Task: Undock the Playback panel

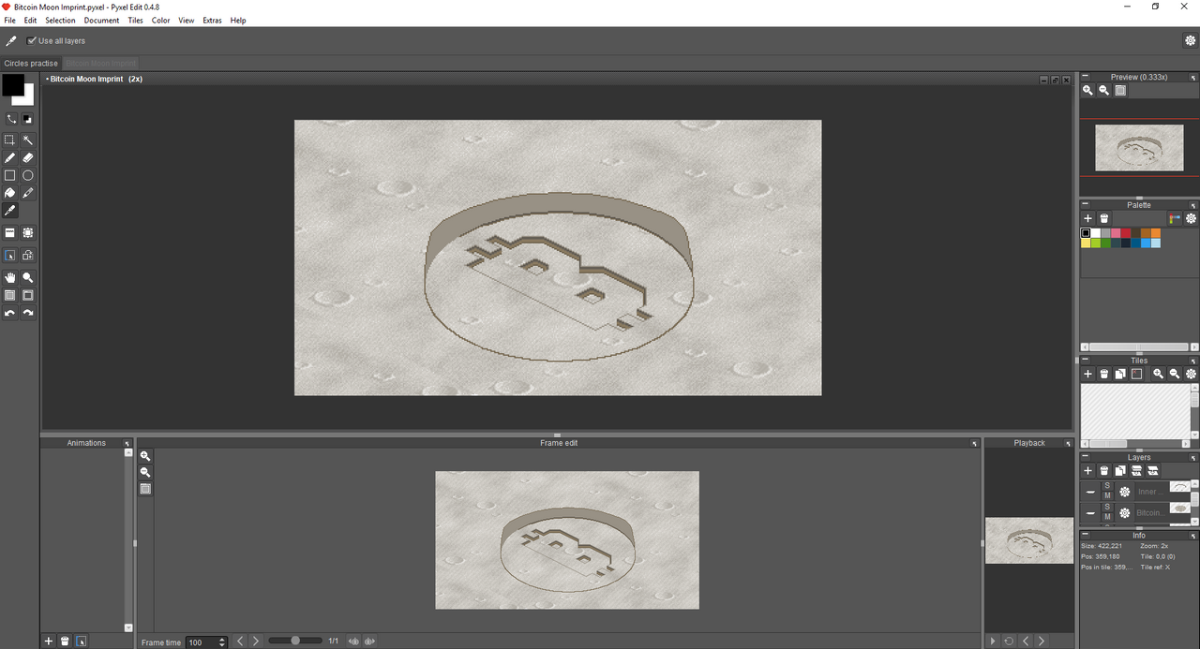Action: [1068, 443]
